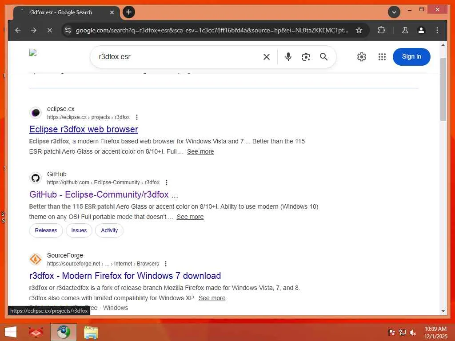Open Chrome Labs flask icon
The height and width of the screenshot is (341, 455).
405,30
